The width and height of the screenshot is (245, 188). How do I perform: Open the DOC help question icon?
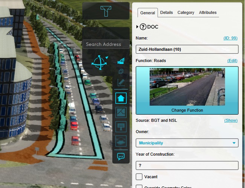[x=143, y=27]
